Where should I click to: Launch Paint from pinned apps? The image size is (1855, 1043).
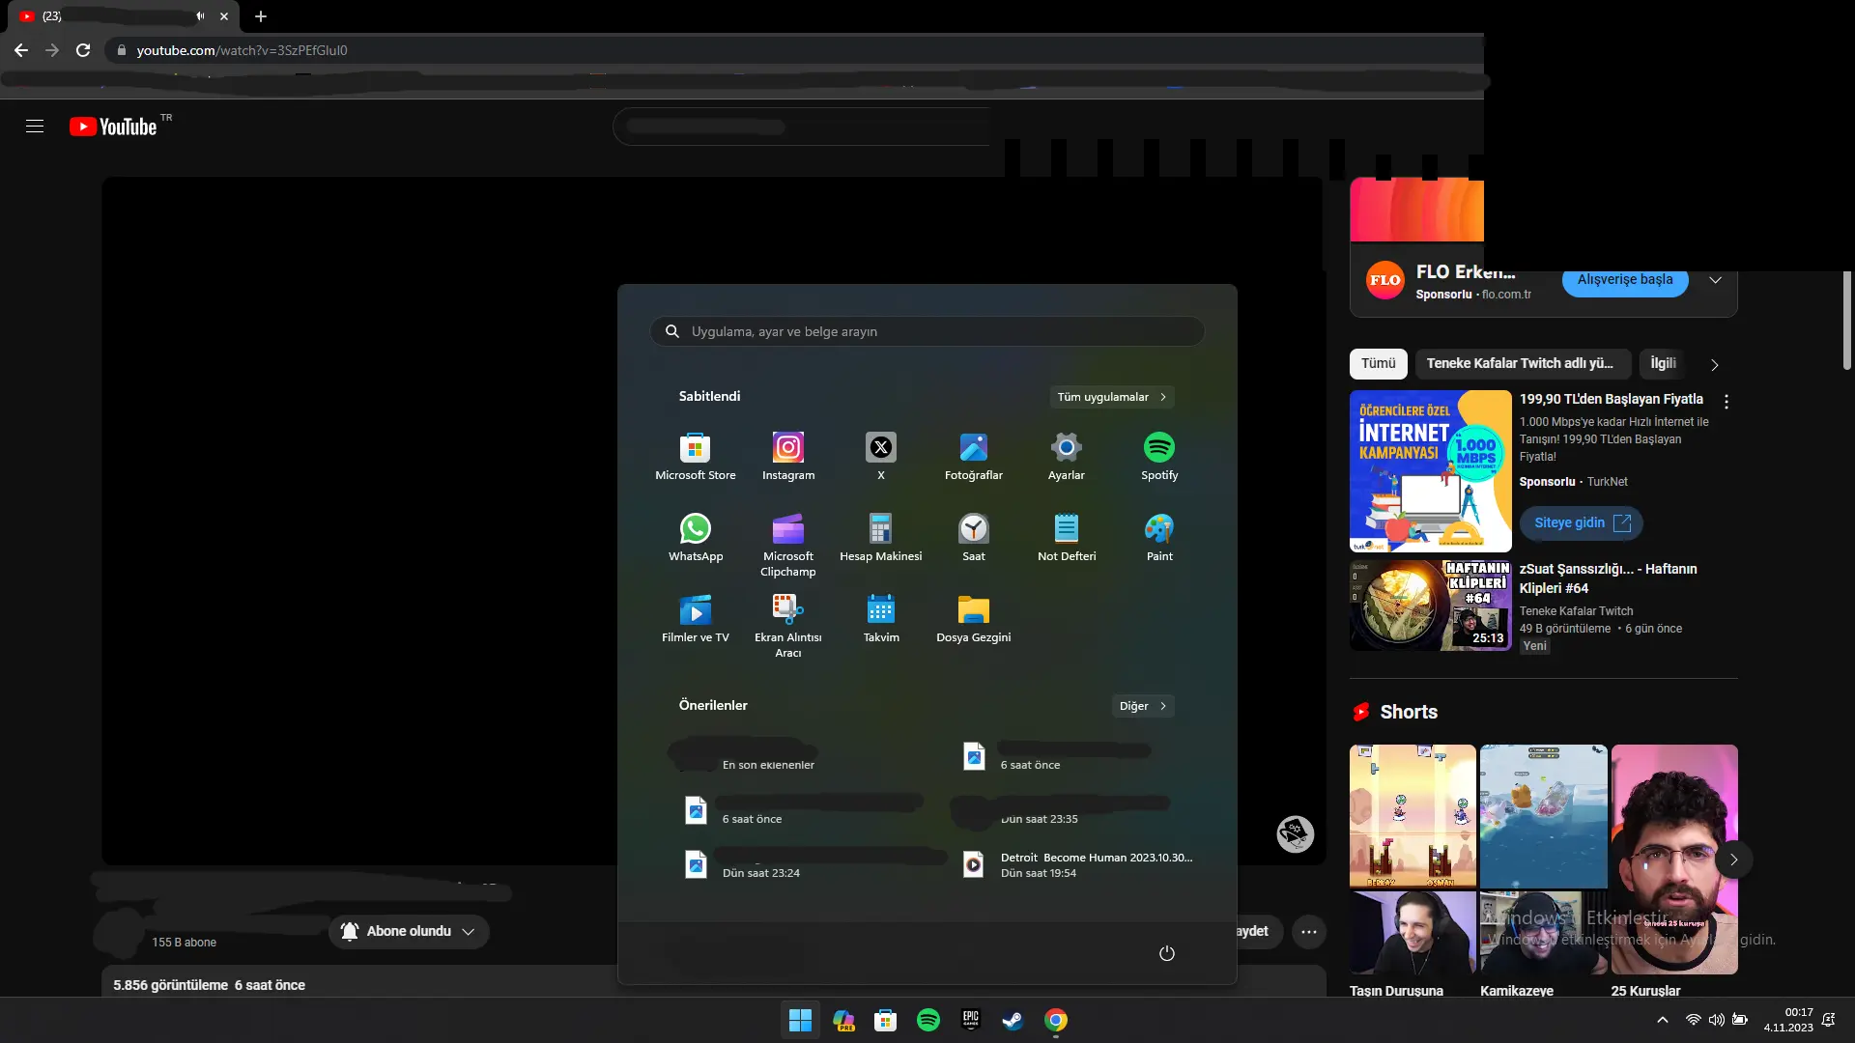pos(1158,537)
